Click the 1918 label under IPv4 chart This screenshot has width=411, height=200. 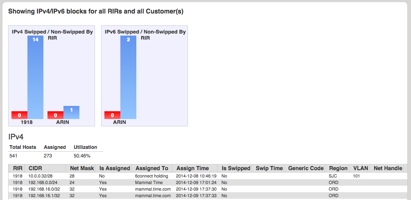(x=27, y=122)
